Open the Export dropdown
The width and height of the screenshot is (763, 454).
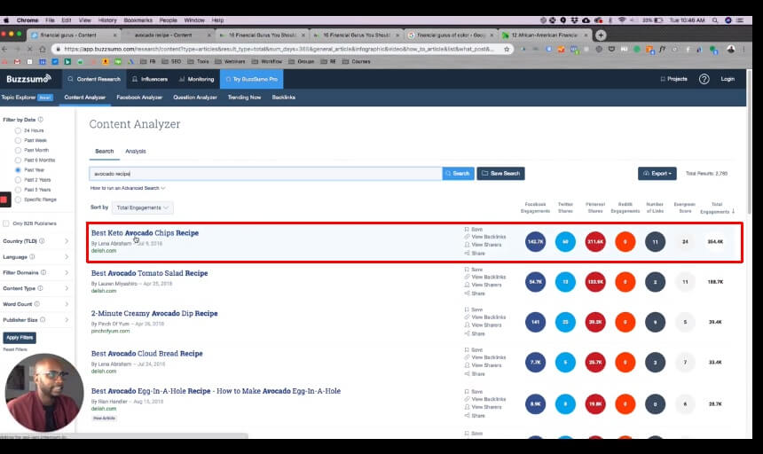[657, 174]
